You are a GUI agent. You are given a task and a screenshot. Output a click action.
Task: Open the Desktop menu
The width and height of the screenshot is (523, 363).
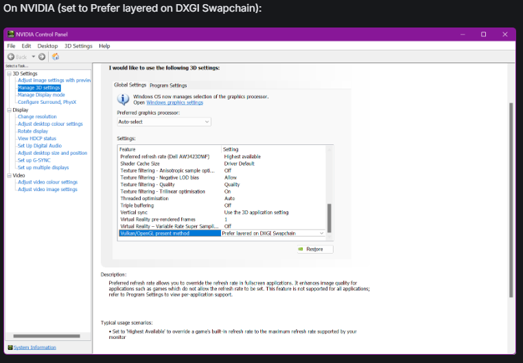tap(47, 46)
